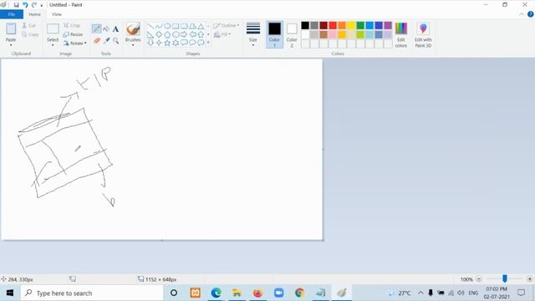Choose the Oval shape

point(167,27)
